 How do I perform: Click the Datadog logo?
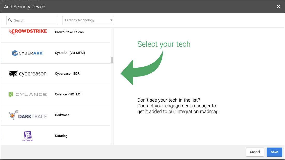click(28, 136)
